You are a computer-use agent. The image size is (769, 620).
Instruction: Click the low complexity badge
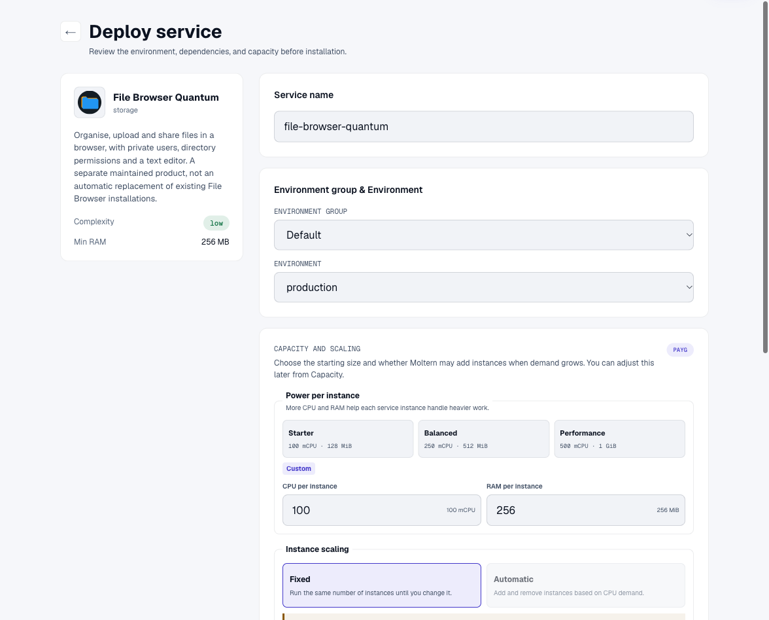click(216, 223)
